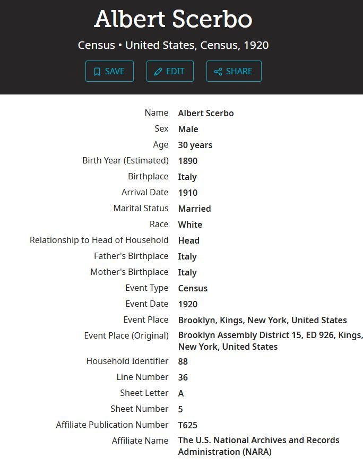
Task: Select the Name value Albert Scerbo
Action: click(x=206, y=113)
